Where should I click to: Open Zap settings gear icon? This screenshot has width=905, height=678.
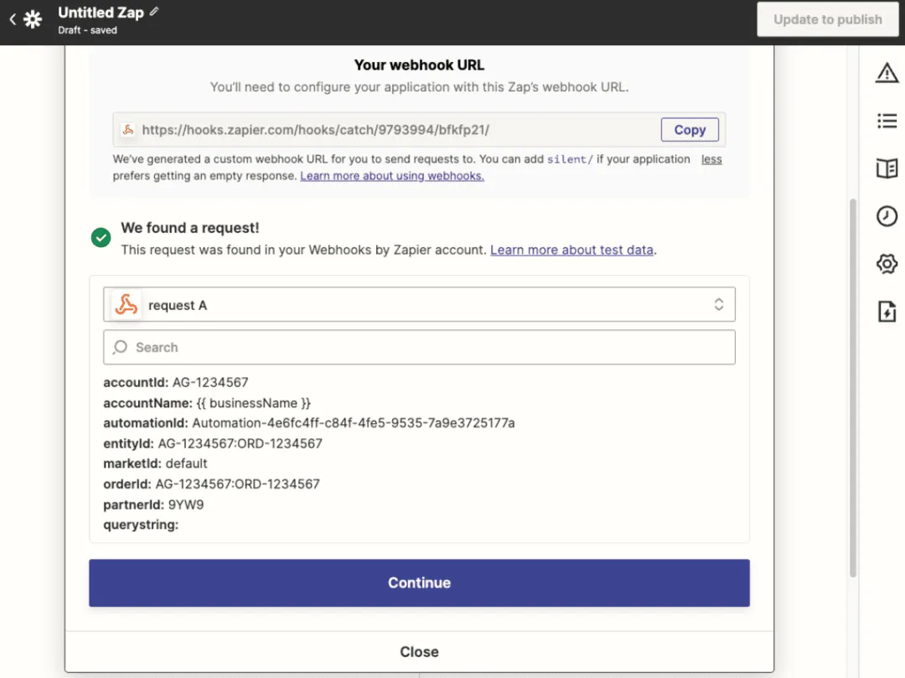tap(887, 263)
